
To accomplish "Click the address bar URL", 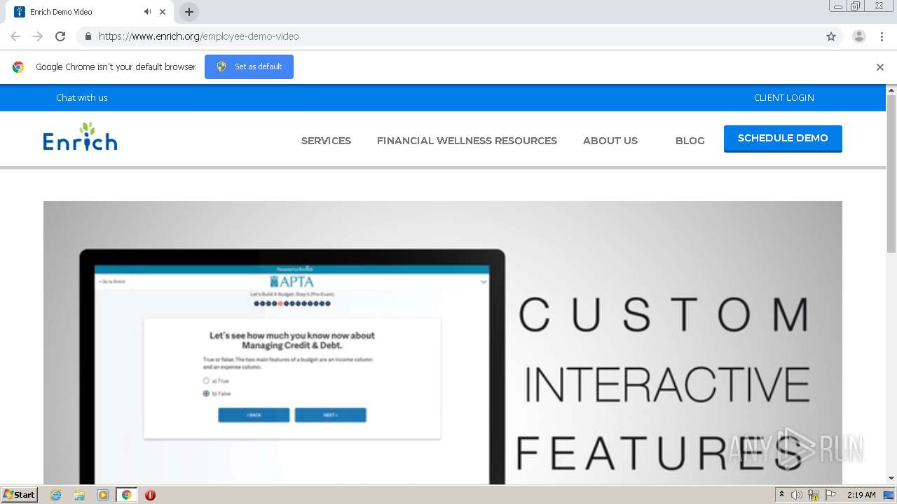I will [198, 36].
